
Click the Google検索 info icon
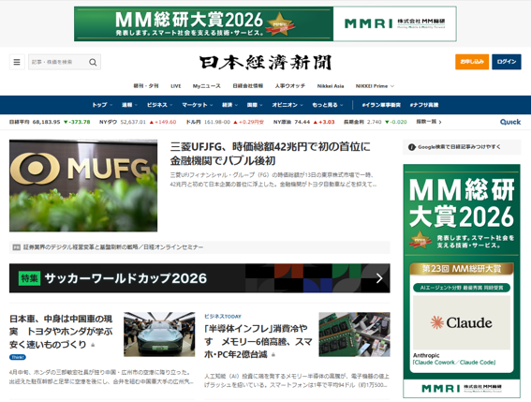(x=411, y=147)
